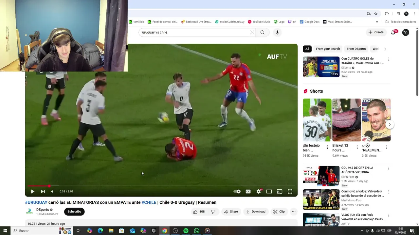
Task: Open Spotify from the taskbar
Action: 186,231
